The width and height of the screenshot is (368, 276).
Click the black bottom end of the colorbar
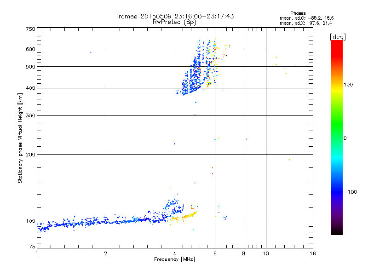point(337,231)
